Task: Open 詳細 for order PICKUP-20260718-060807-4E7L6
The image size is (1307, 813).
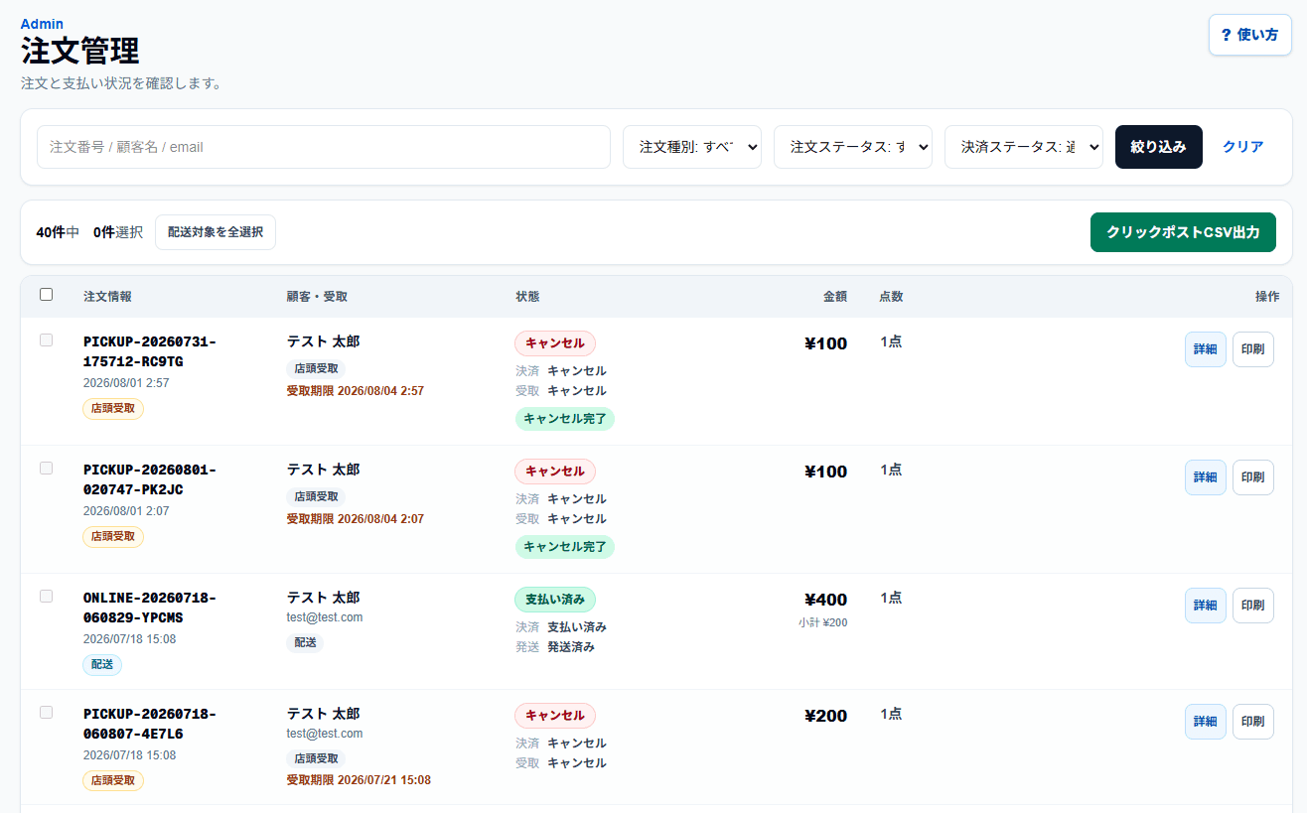Action: [1206, 722]
